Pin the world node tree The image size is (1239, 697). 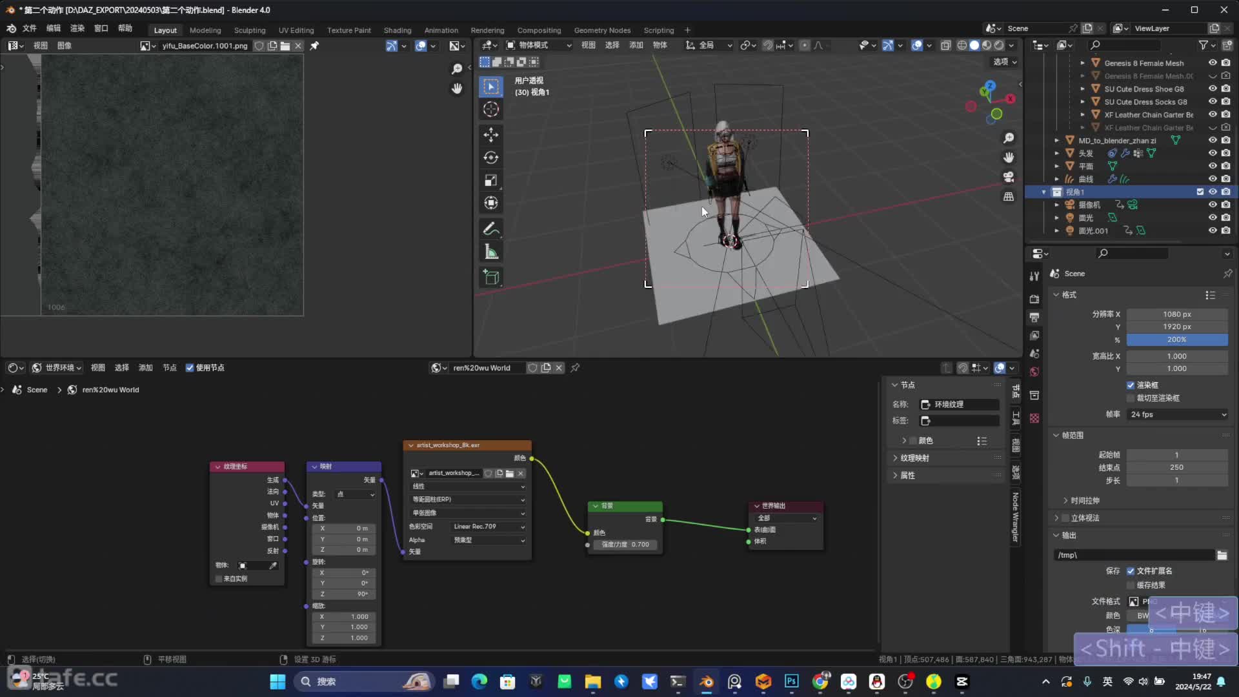575,368
